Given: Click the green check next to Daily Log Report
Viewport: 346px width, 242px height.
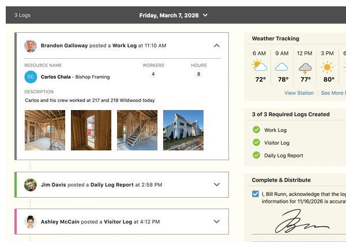Looking at the screenshot, I should 256,155.
